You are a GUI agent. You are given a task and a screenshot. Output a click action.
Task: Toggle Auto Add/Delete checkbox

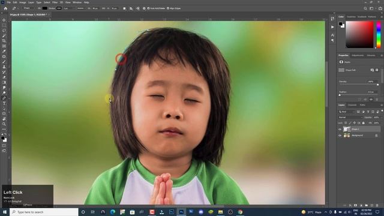point(148,8)
